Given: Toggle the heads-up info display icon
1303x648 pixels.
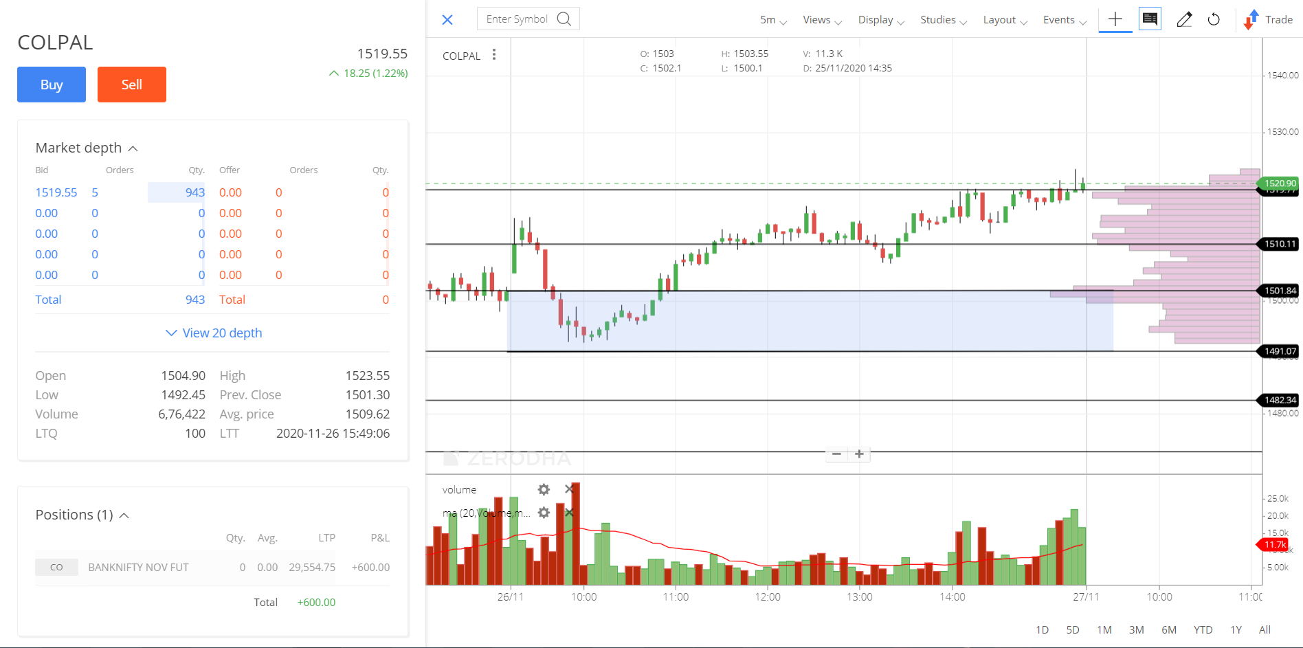Looking at the screenshot, I should pyautogui.click(x=1150, y=19).
